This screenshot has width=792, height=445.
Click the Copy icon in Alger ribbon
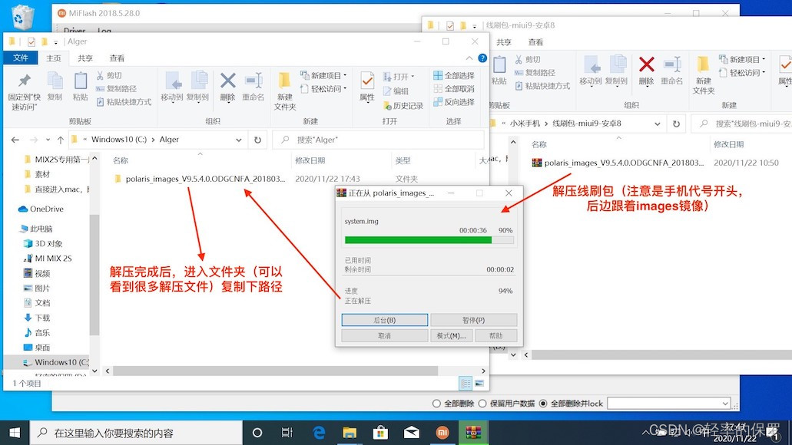(x=55, y=86)
